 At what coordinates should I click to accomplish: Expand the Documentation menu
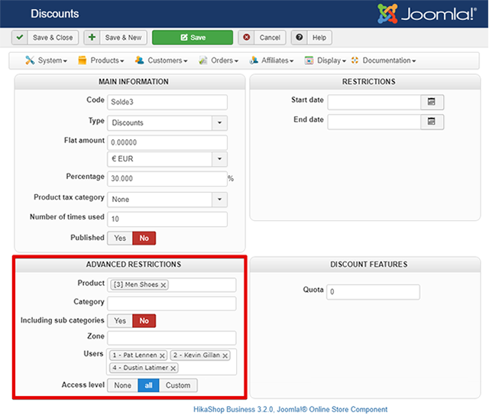(x=389, y=60)
